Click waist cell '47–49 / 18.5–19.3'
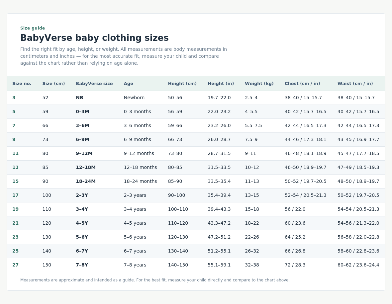 point(358,168)
